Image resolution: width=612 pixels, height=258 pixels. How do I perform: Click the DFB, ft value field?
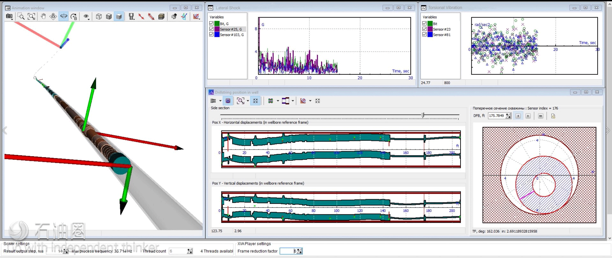(497, 116)
